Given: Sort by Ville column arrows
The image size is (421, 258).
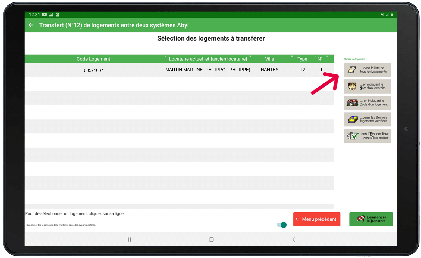Looking at the screenshot, I should 292,56.
